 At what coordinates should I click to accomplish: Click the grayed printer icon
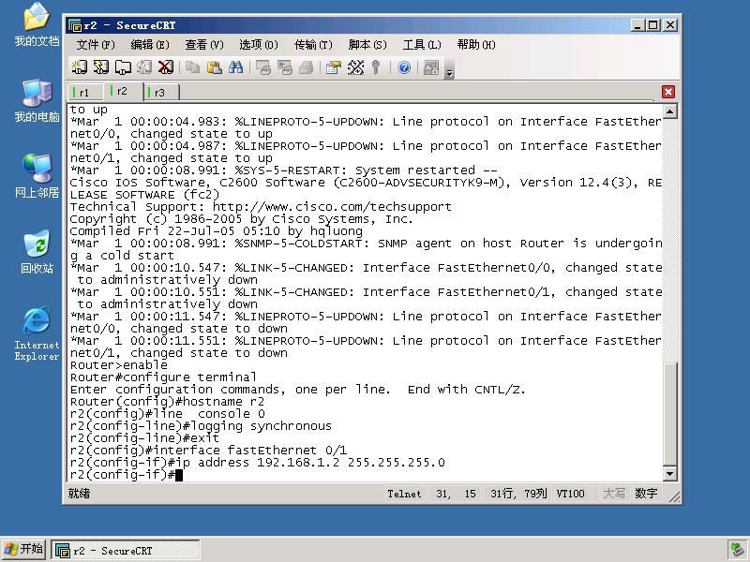click(x=307, y=67)
